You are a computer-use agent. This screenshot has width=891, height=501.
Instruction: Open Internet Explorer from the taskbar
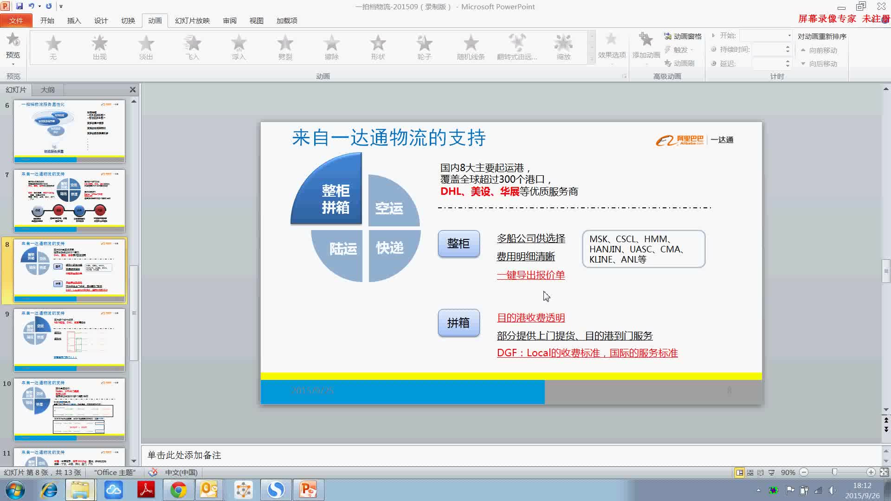49,490
